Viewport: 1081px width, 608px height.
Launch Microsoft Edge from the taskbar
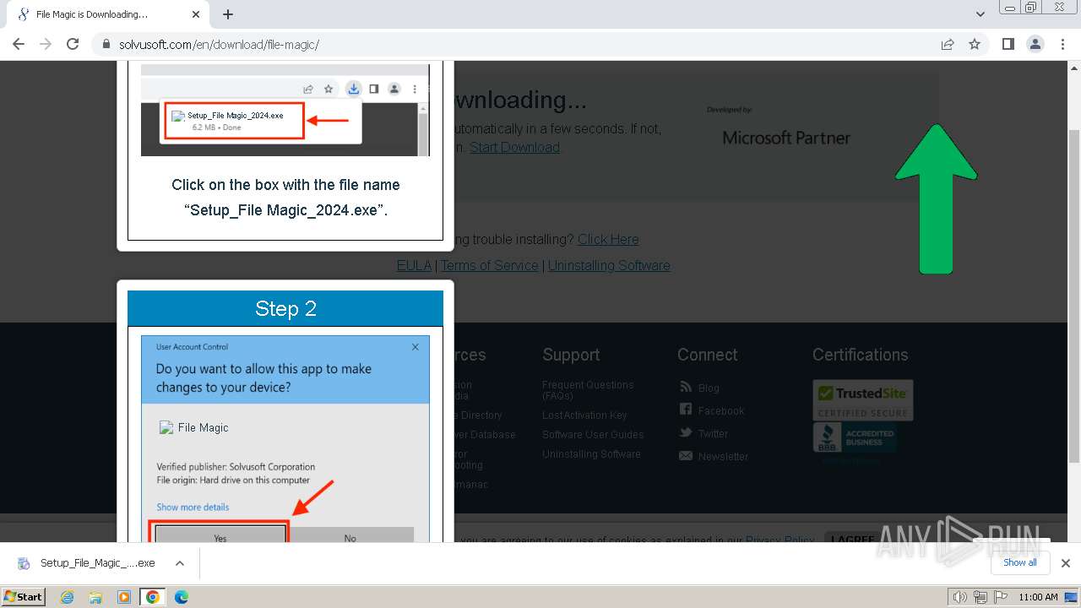pyautogui.click(x=182, y=597)
